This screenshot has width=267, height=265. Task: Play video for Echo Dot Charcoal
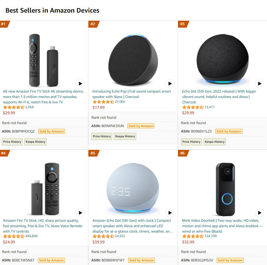click(259, 84)
